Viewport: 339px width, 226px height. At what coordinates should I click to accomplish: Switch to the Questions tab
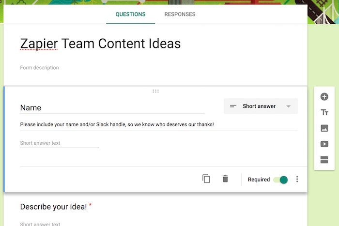pyautogui.click(x=130, y=14)
